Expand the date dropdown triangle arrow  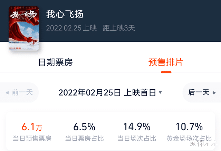coord(160,92)
